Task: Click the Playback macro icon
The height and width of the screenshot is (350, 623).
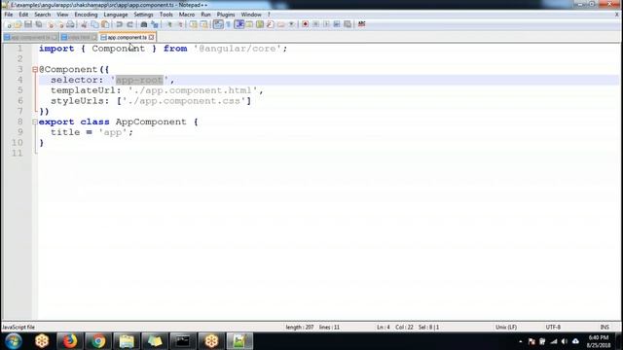Action: point(326,24)
